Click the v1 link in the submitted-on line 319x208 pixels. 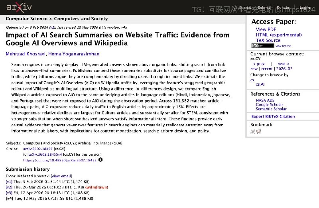point(52,27)
